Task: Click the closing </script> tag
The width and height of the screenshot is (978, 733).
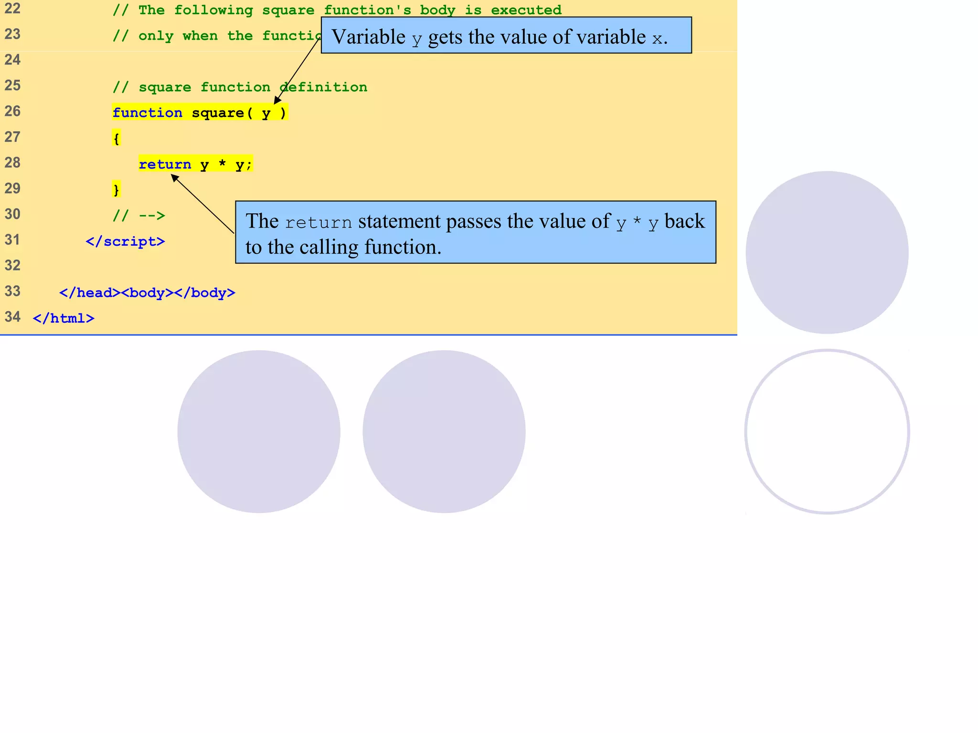Action: [x=125, y=241]
